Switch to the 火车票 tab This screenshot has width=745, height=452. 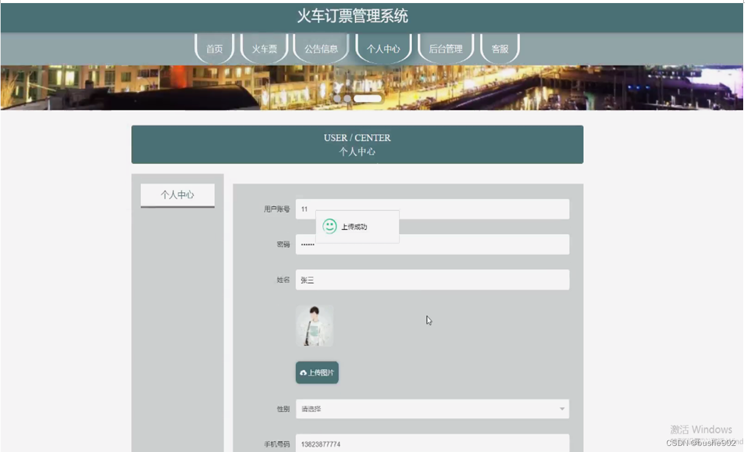tap(264, 48)
